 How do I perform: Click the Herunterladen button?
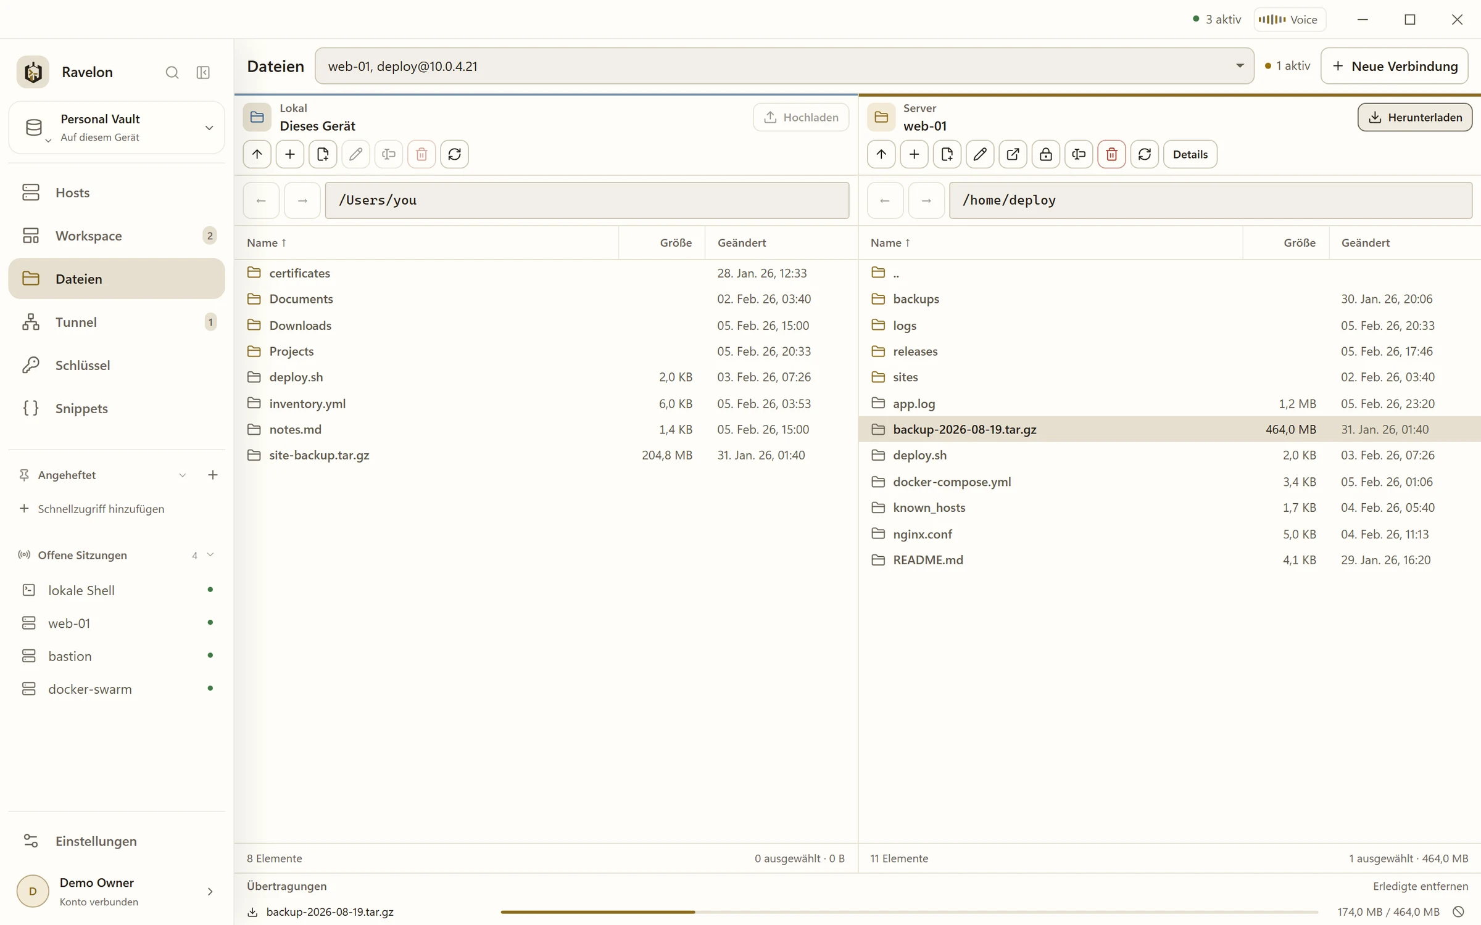pyautogui.click(x=1415, y=117)
